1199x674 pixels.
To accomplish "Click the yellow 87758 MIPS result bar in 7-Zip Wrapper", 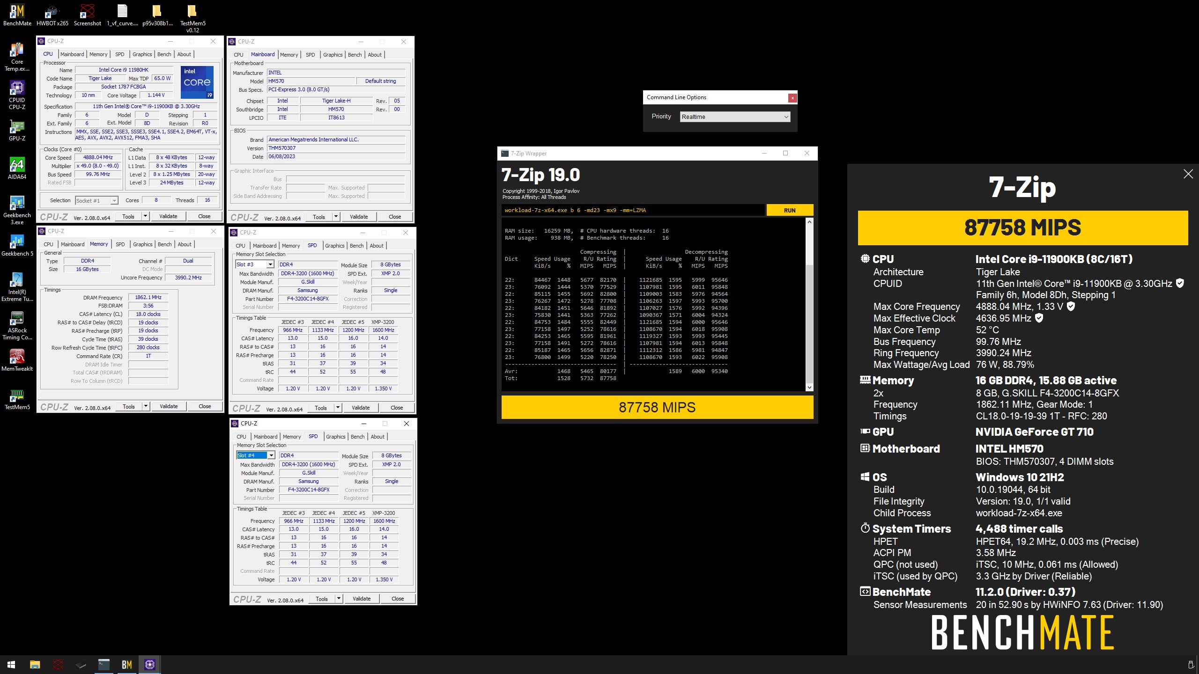I will [x=657, y=407].
